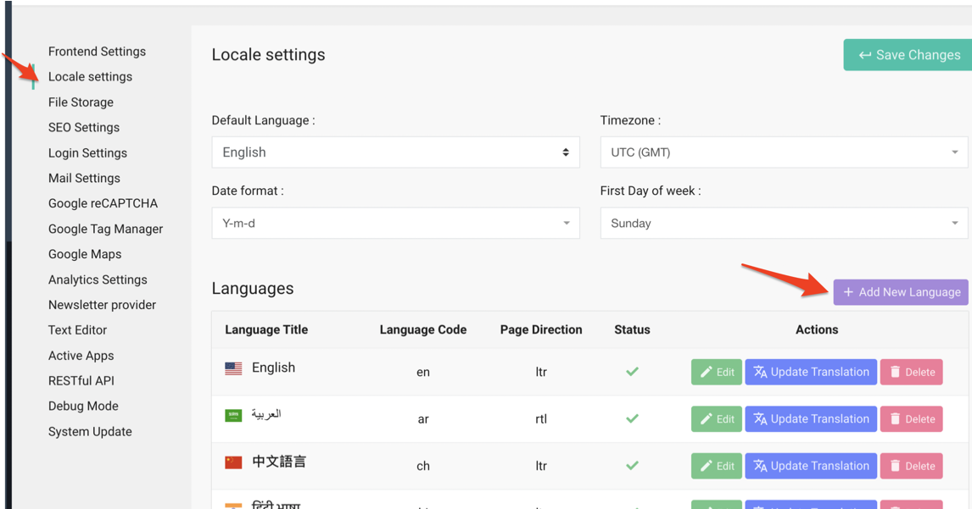Open the Date format dropdown

395,224
